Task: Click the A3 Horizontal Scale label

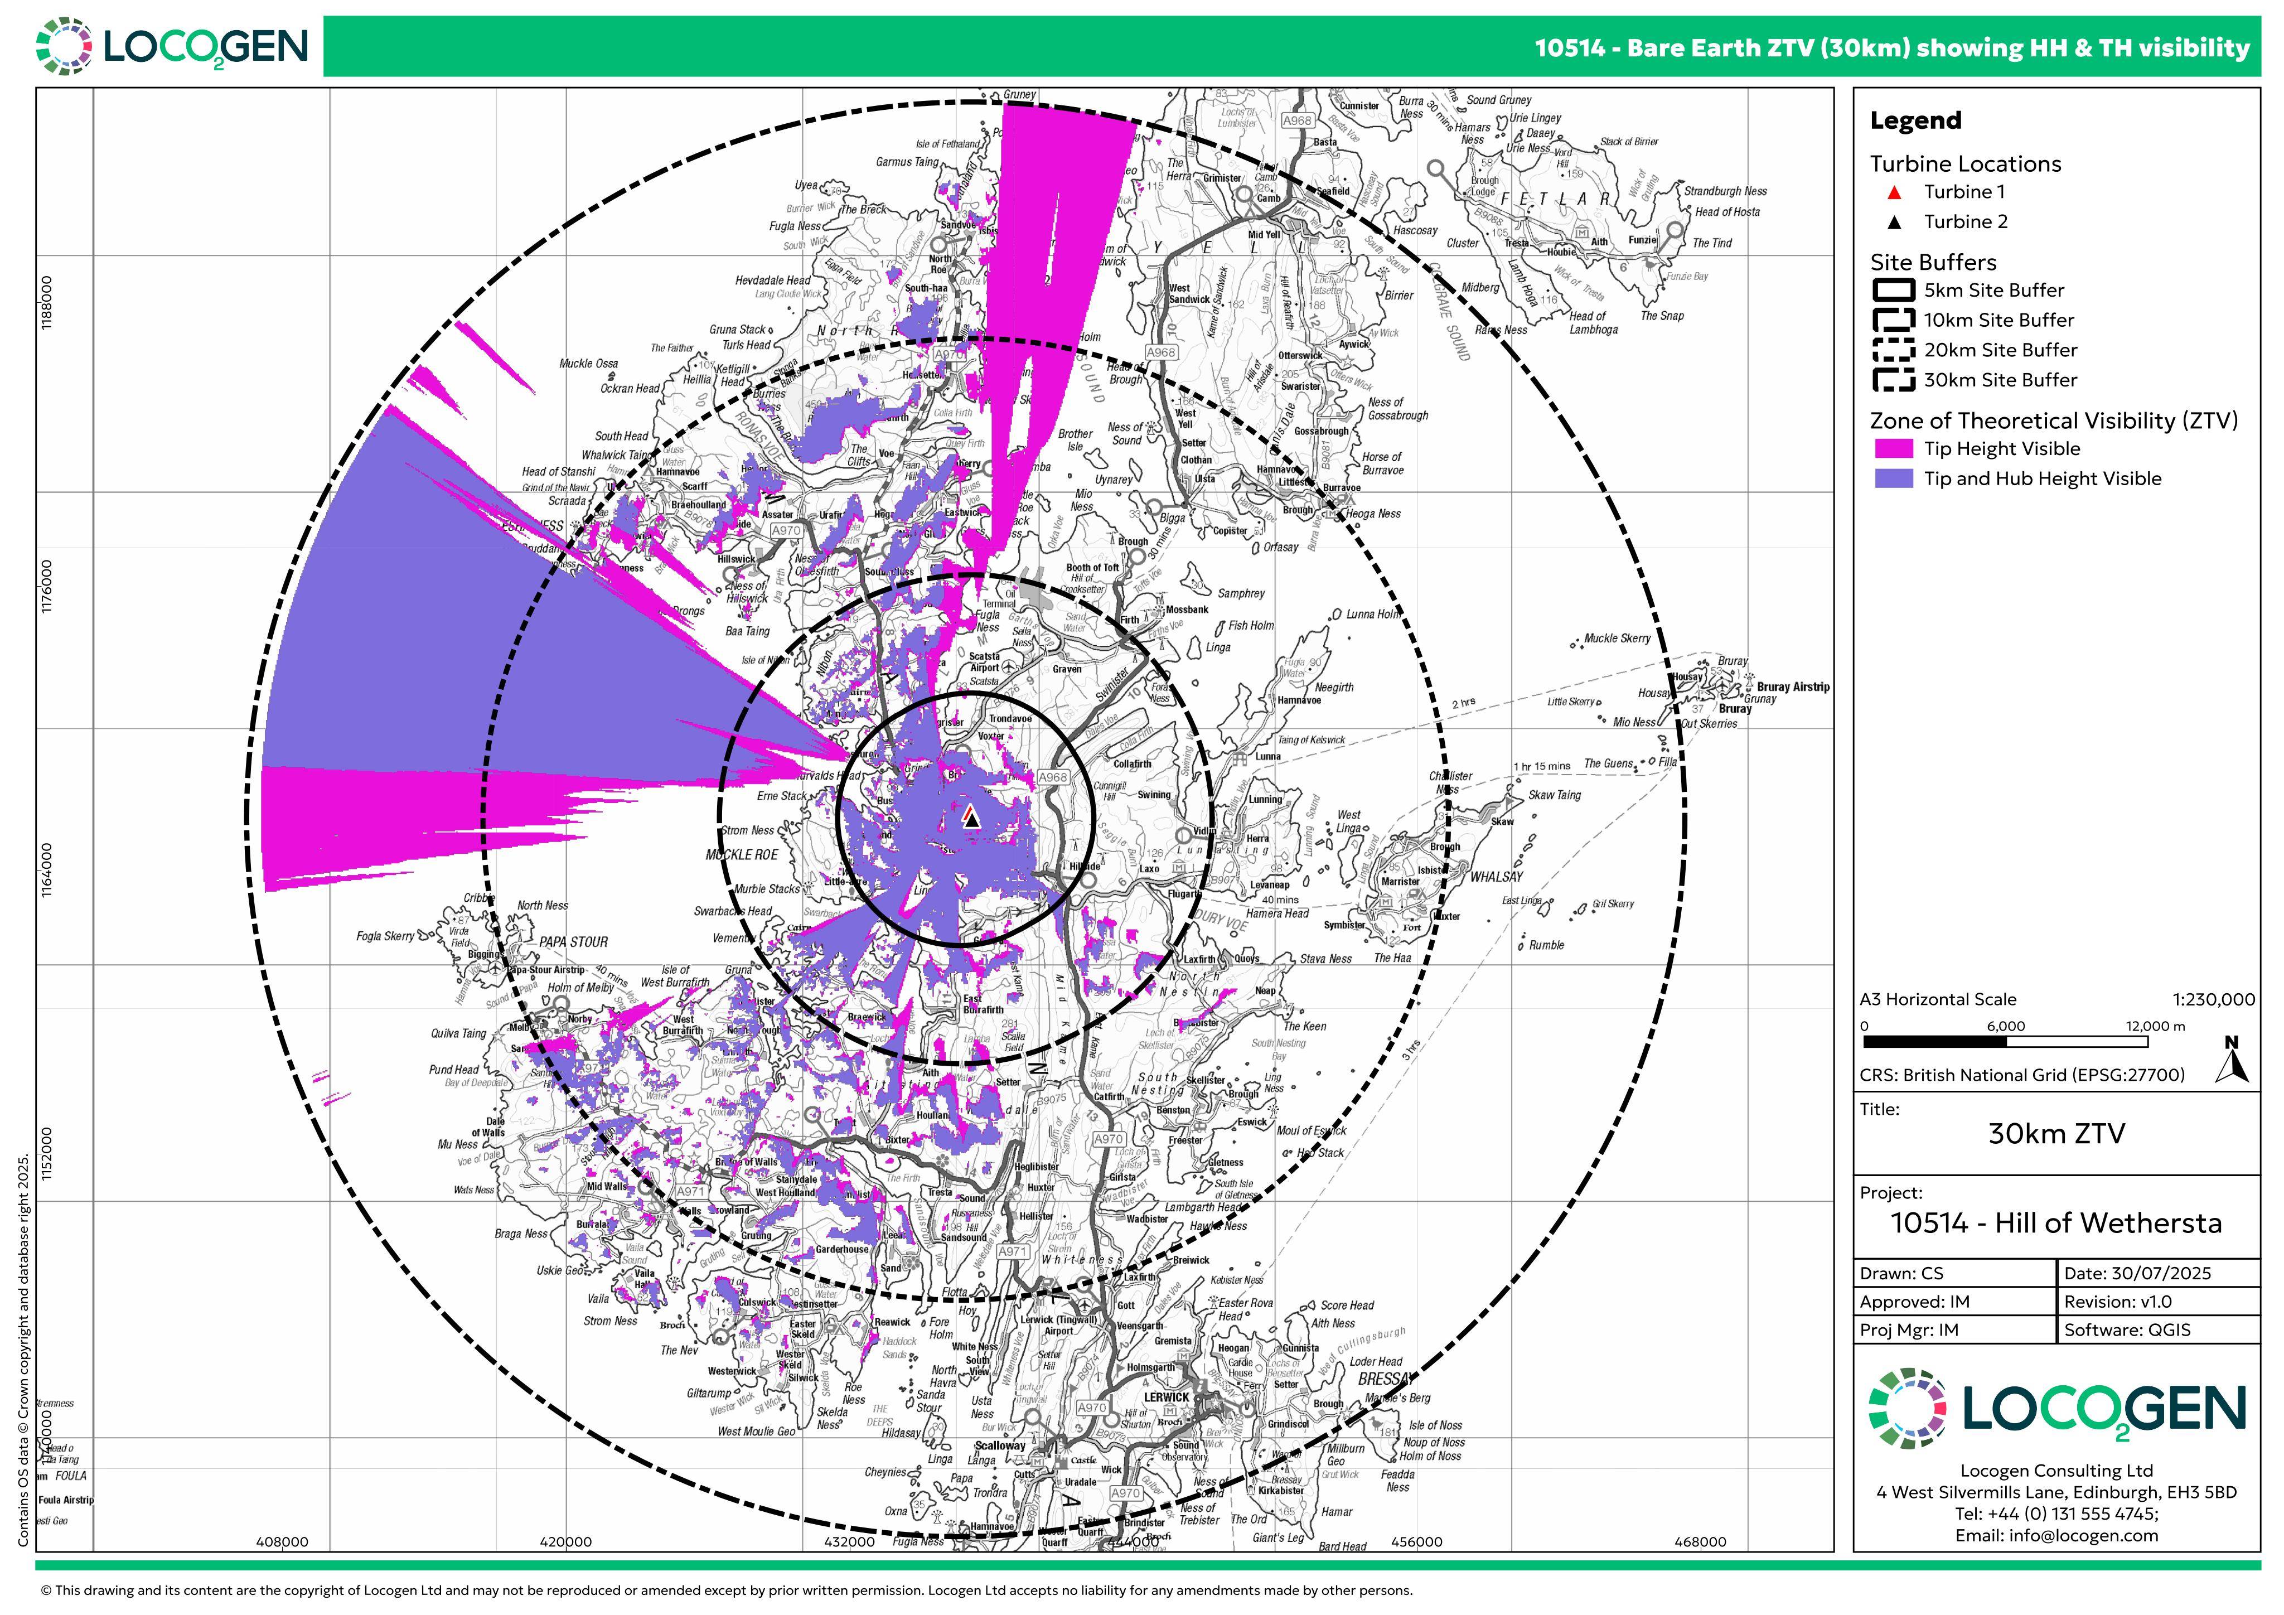Action: 1939,1000
